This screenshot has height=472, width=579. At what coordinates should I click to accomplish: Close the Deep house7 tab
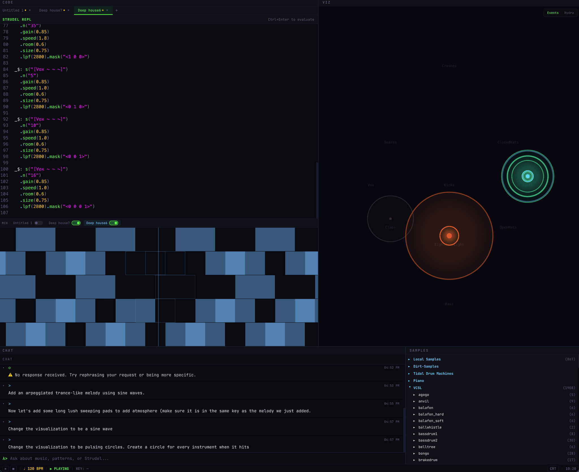point(68,10)
